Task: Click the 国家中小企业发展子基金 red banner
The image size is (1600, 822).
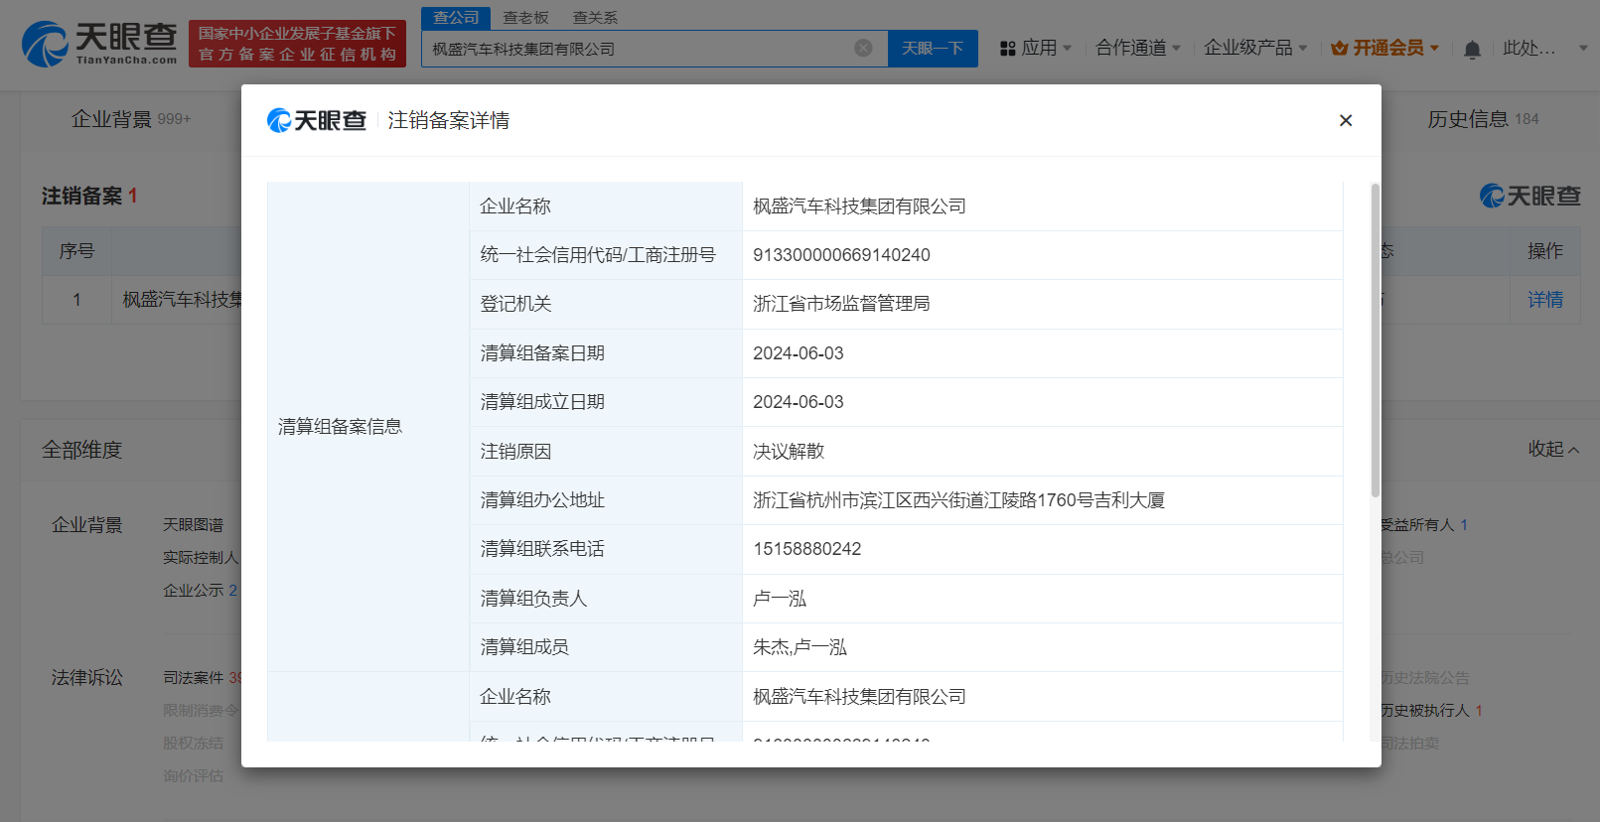Action: (297, 44)
